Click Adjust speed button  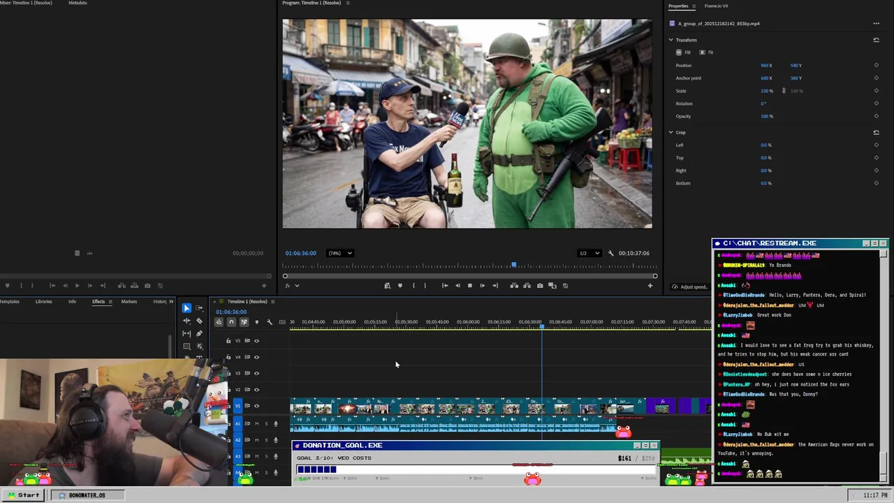pyautogui.click(x=690, y=287)
